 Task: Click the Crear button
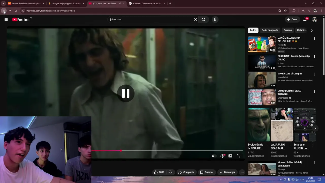tap(292, 20)
